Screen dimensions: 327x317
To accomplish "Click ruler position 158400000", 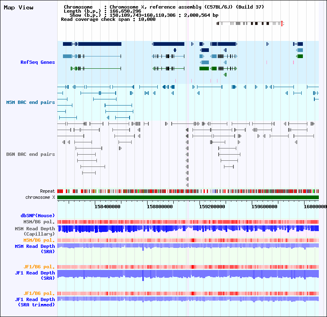I will (108, 207).
